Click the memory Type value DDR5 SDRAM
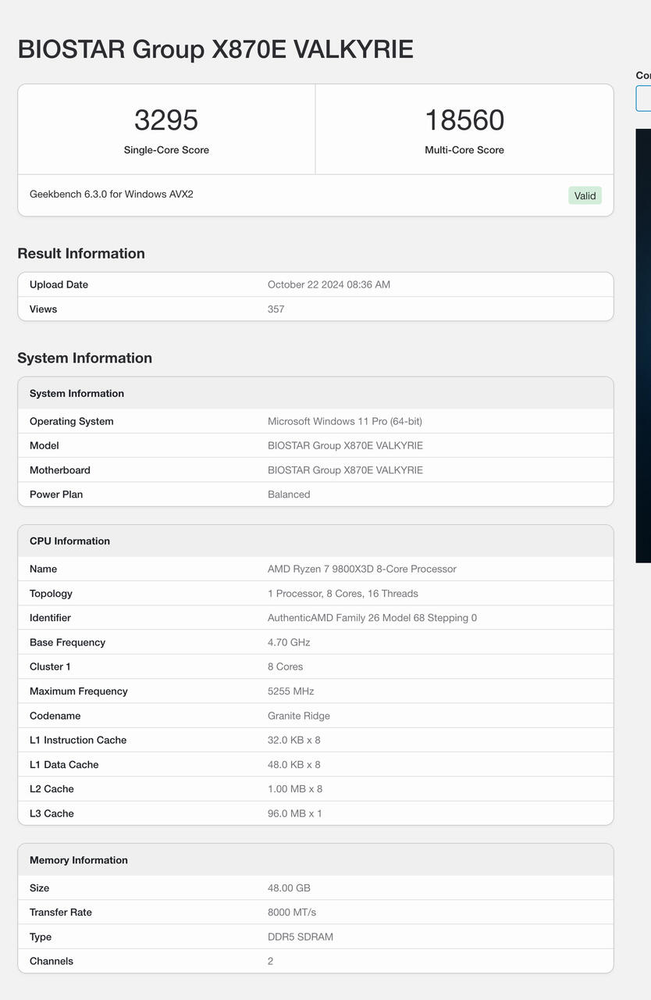651x1000 pixels. [x=301, y=937]
